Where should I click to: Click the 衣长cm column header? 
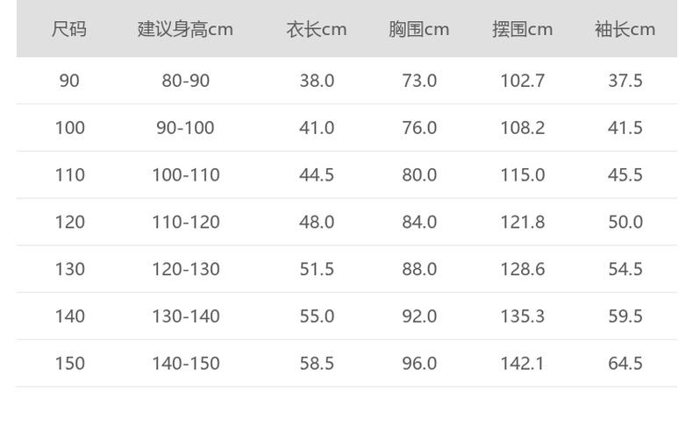click(317, 29)
